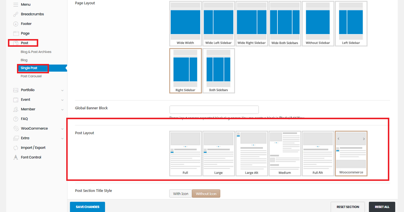404x212 pixels.
Task: Click the Menu hamburger icon in sidebar
Action: (16, 5)
